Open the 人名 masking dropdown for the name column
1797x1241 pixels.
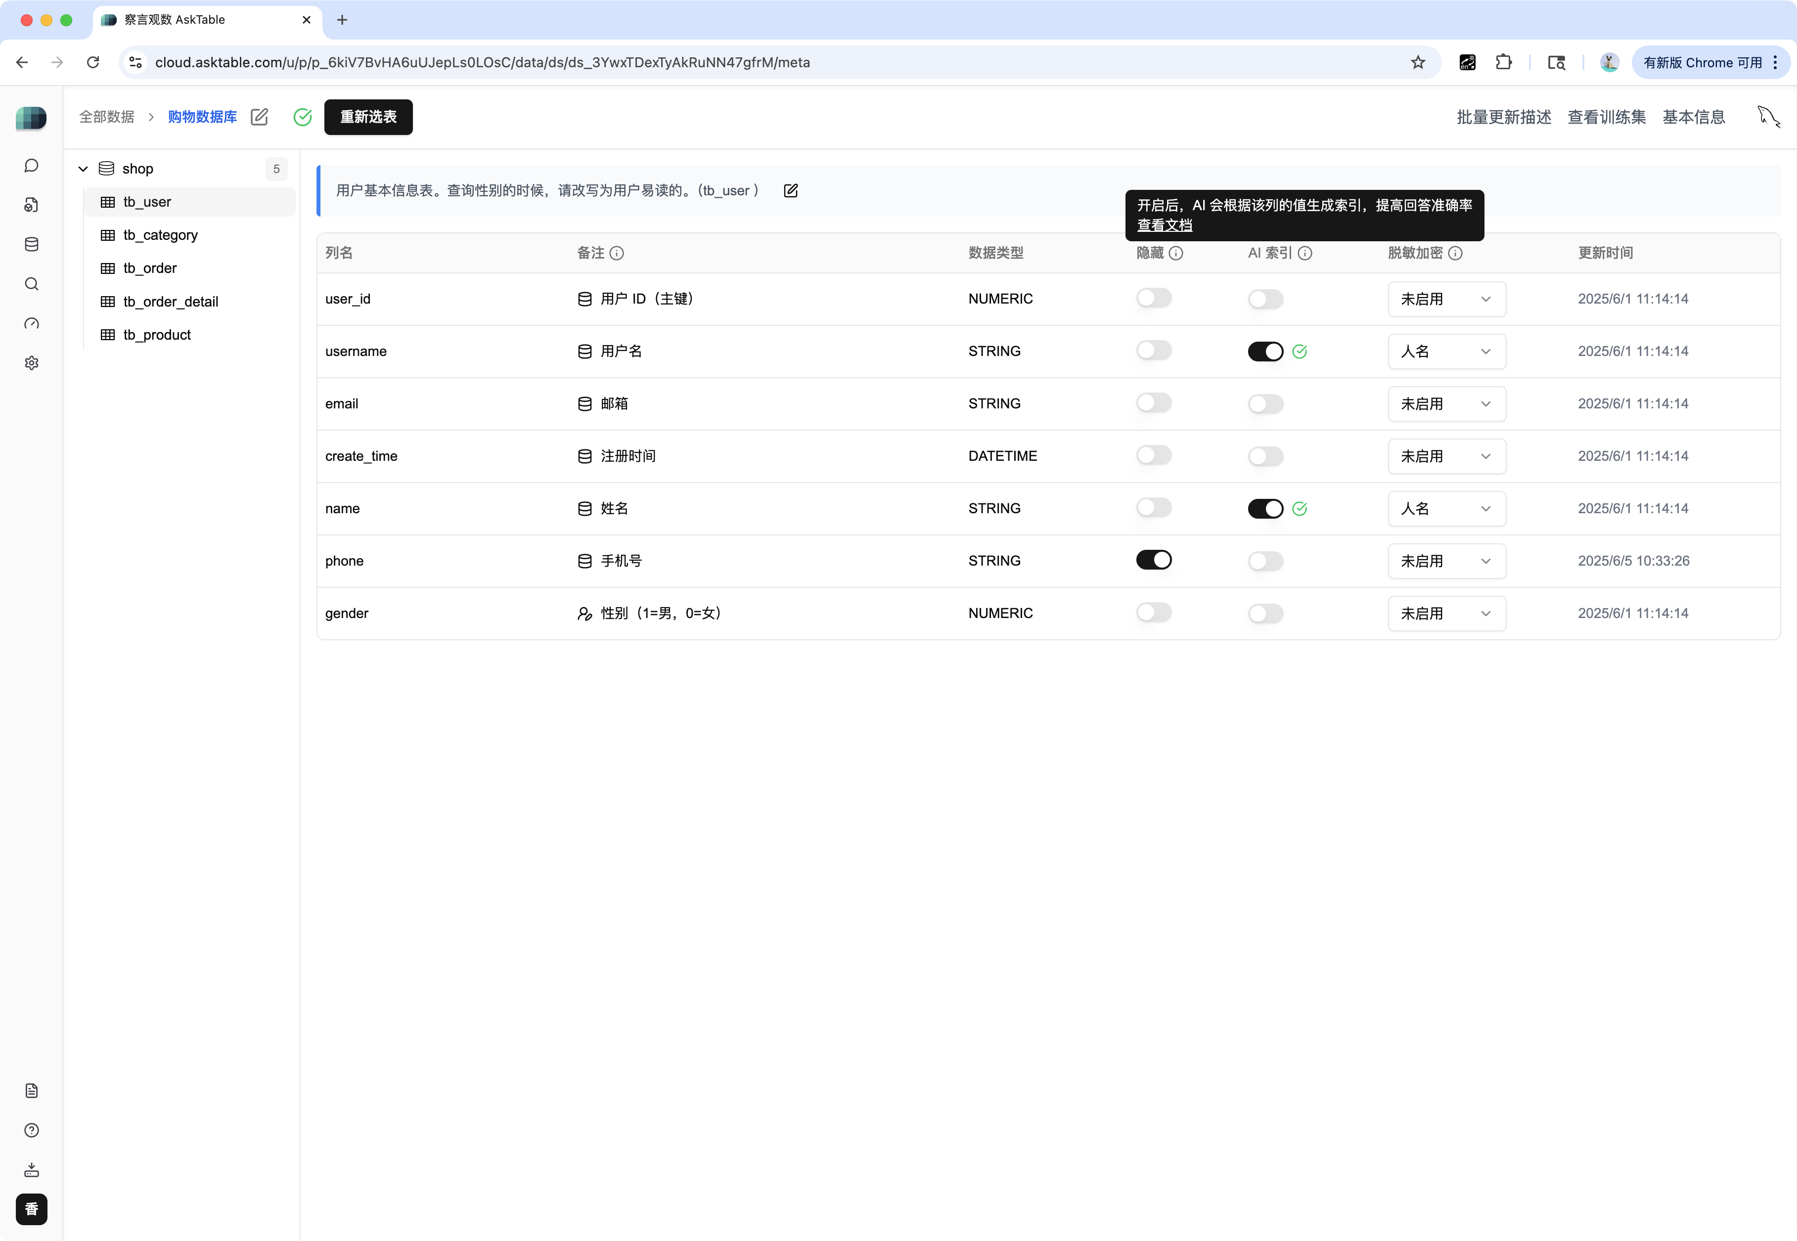1446,509
